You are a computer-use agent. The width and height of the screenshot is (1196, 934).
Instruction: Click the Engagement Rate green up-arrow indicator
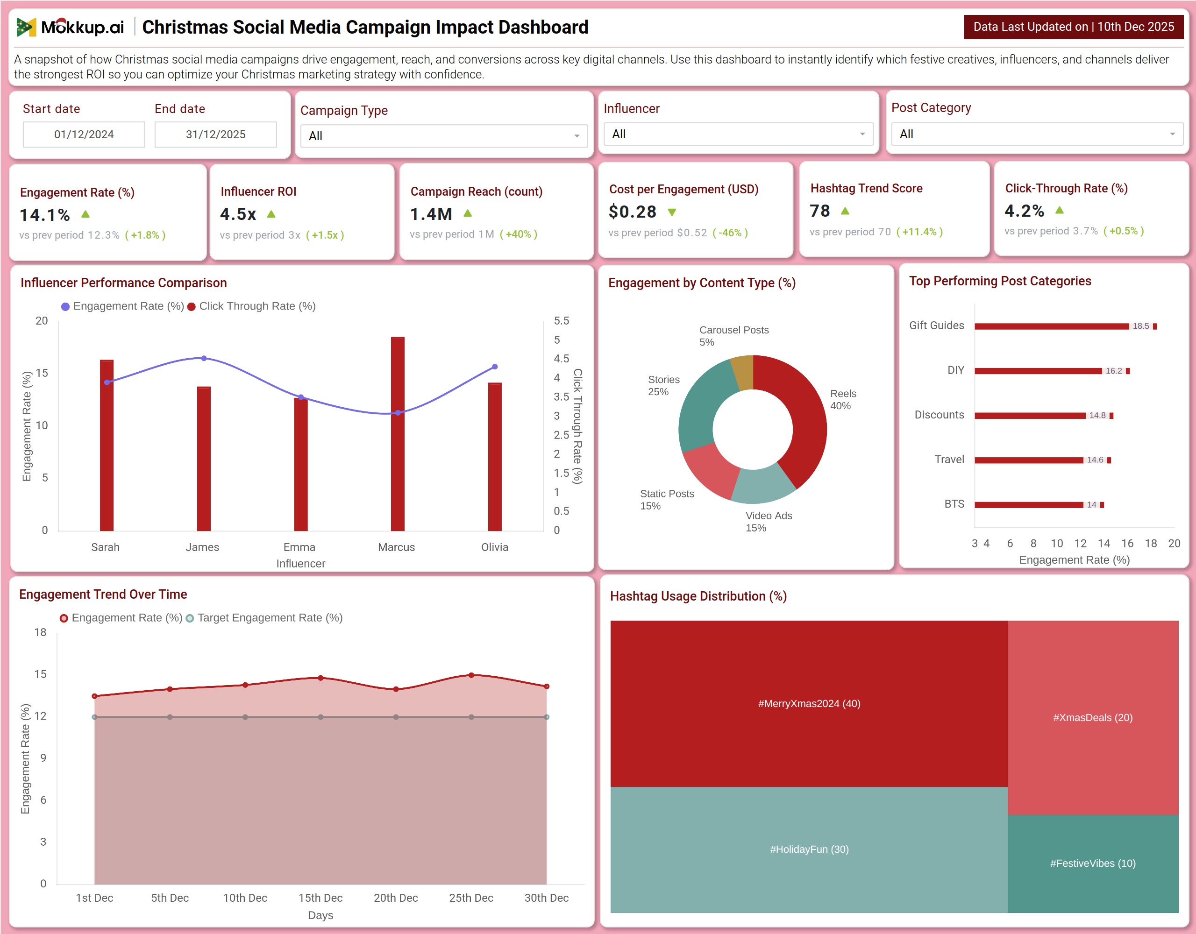pyautogui.click(x=85, y=214)
